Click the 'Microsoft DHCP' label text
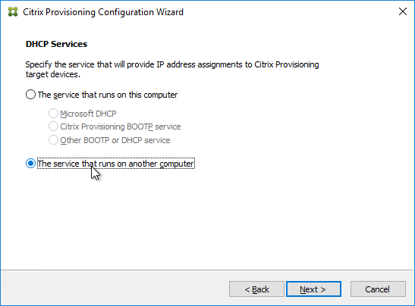Image resolution: width=415 pixels, height=306 pixels. coord(88,114)
